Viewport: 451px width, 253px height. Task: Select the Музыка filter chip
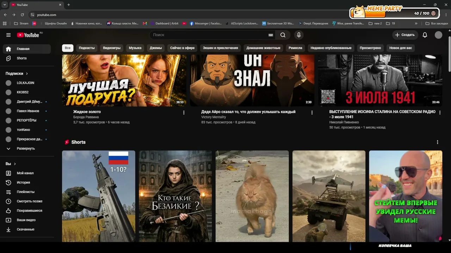[135, 48]
